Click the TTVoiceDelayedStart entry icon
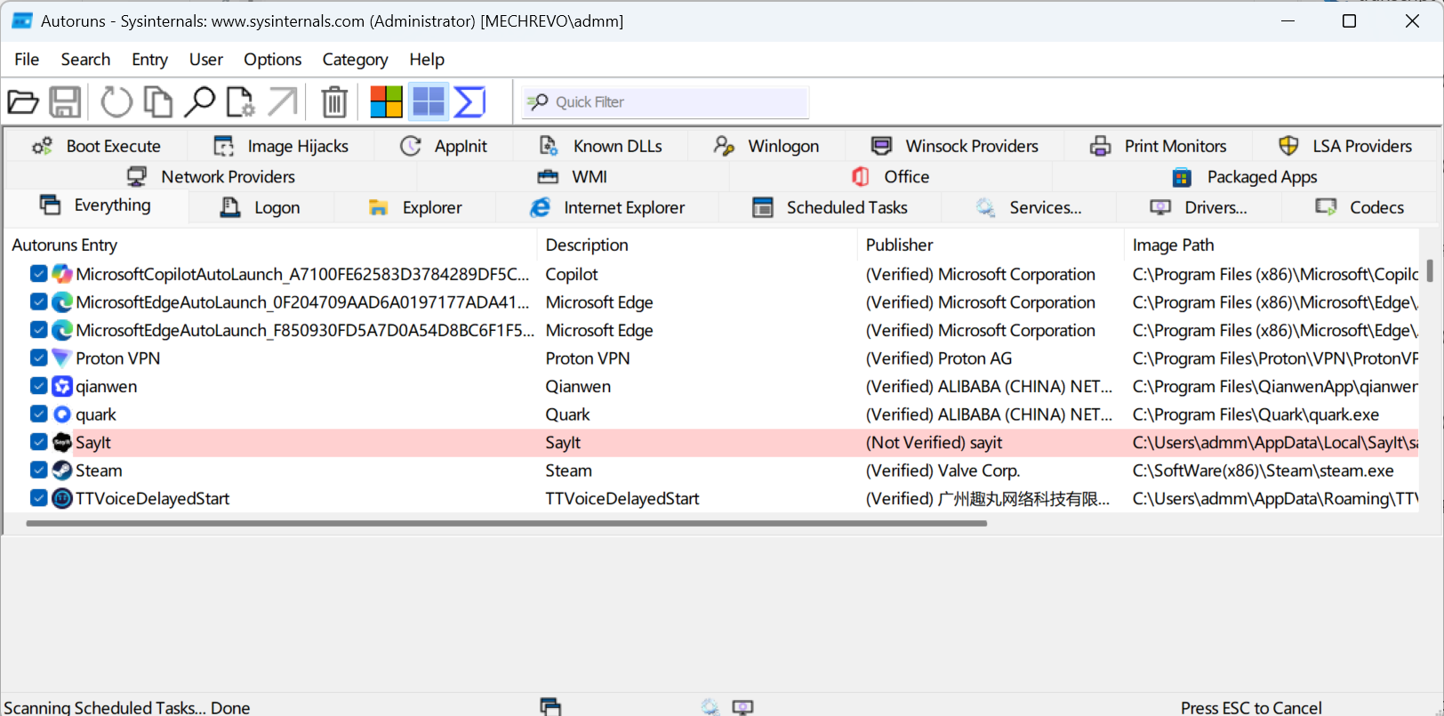The height and width of the screenshot is (716, 1444). [x=61, y=499]
